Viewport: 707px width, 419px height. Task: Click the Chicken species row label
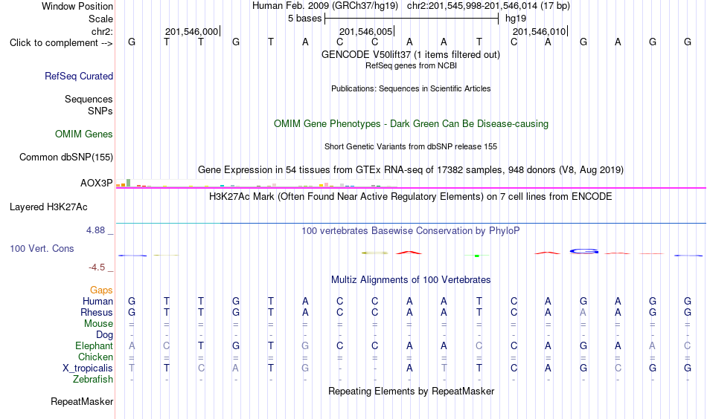click(95, 357)
